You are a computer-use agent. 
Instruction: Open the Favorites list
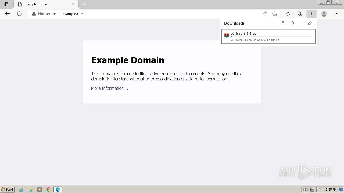[x=288, y=14]
